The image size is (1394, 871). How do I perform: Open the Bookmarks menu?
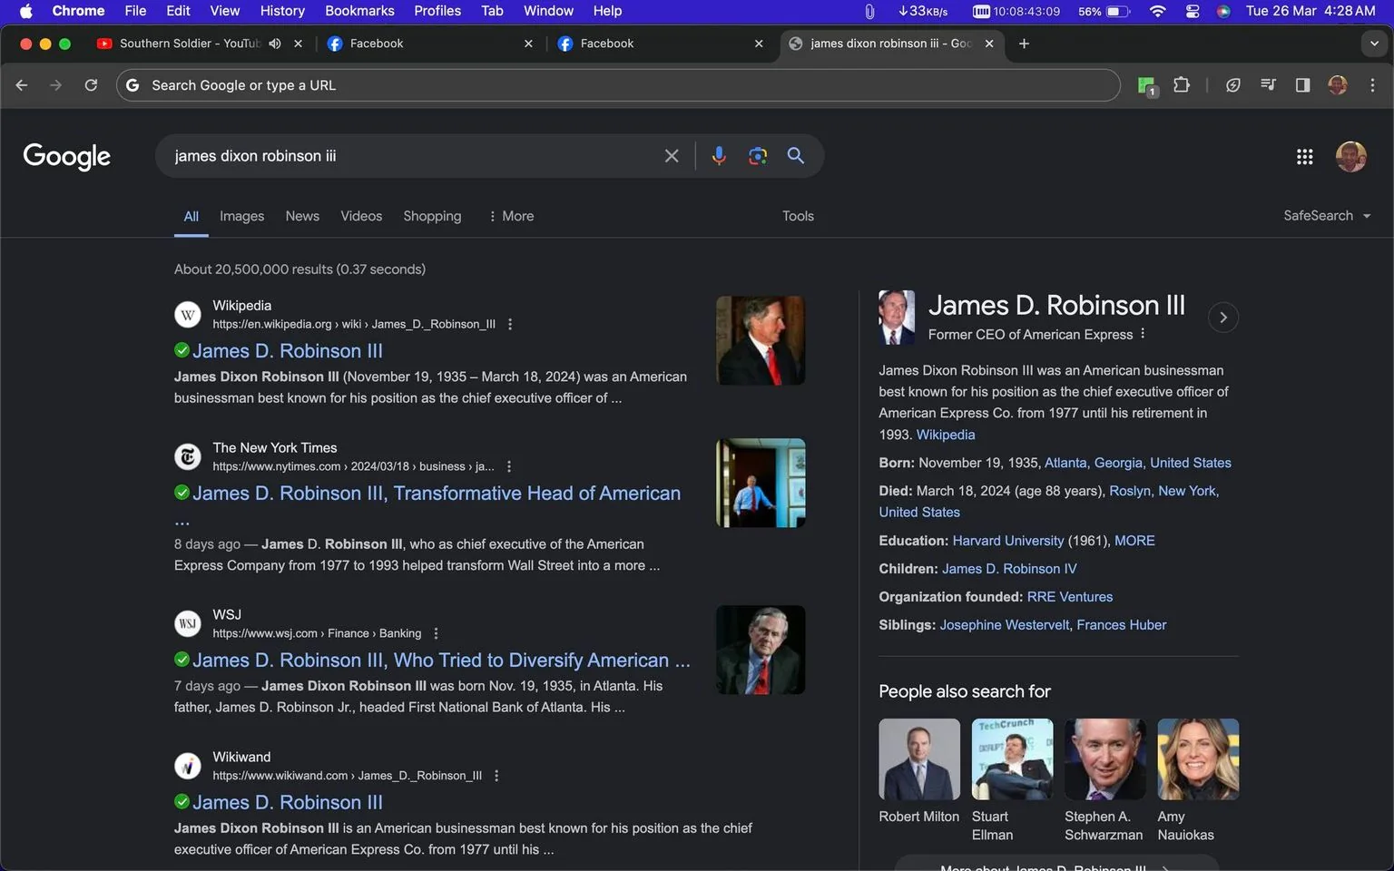[359, 11]
